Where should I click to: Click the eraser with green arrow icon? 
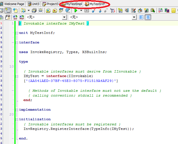160,10
